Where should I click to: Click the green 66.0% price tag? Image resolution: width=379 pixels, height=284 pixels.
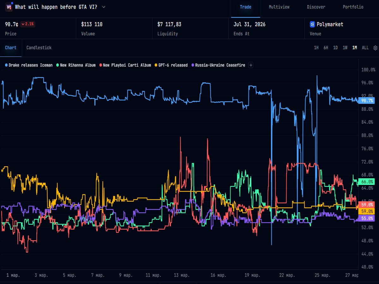[x=367, y=182]
